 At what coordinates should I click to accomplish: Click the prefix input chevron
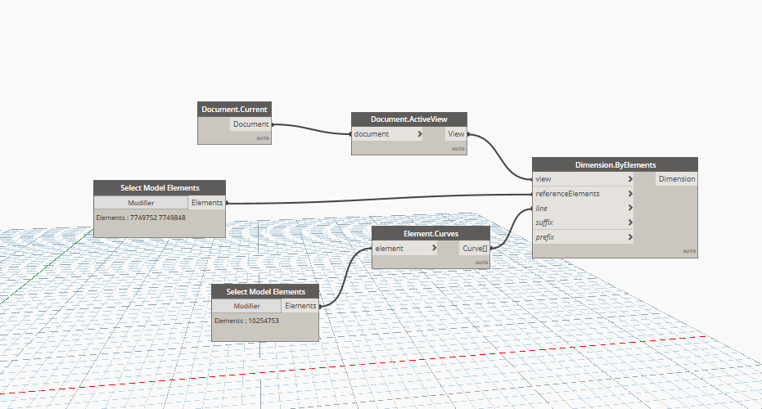tap(630, 237)
